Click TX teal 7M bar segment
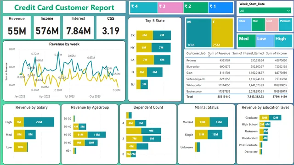The width and height of the screenshot is (294, 165). pyautogui.click(x=162, y=35)
